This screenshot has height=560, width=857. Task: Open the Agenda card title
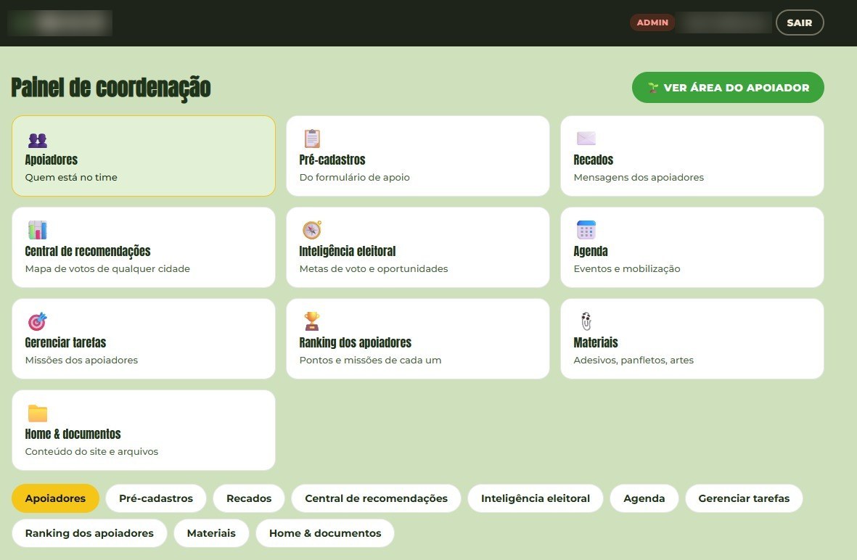(x=591, y=251)
